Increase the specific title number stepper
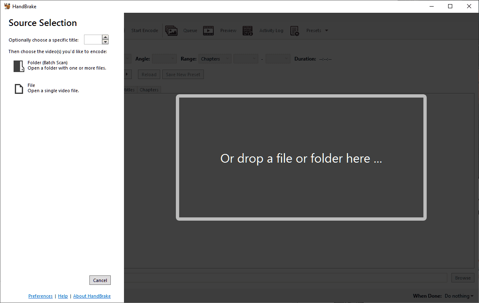Image resolution: width=479 pixels, height=303 pixels. click(x=105, y=37)
